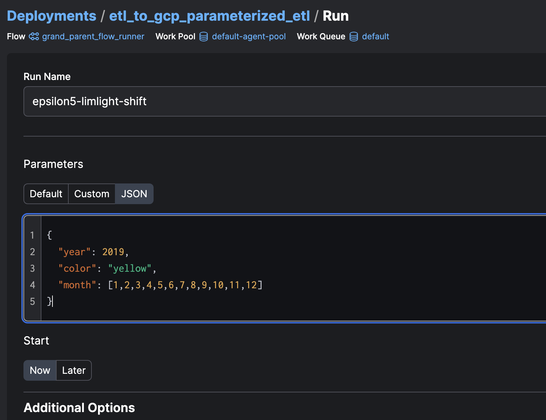Open the etl_to_gcp_parameterized_etl deployment breadcrumb
546x420 pixels.
click(x=209, y=16)
